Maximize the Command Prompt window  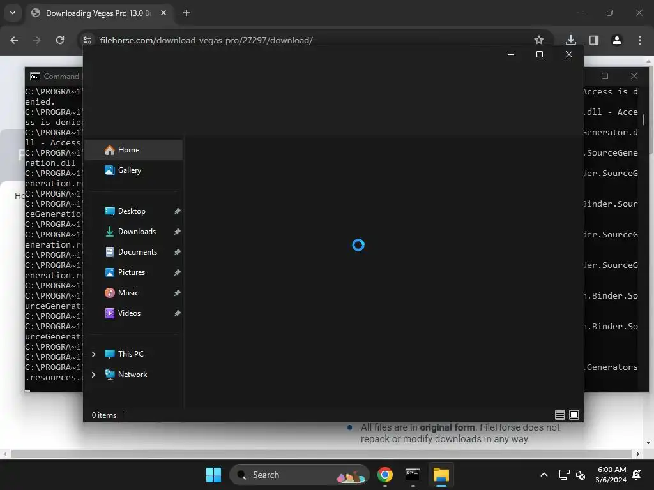coord(605,77)
